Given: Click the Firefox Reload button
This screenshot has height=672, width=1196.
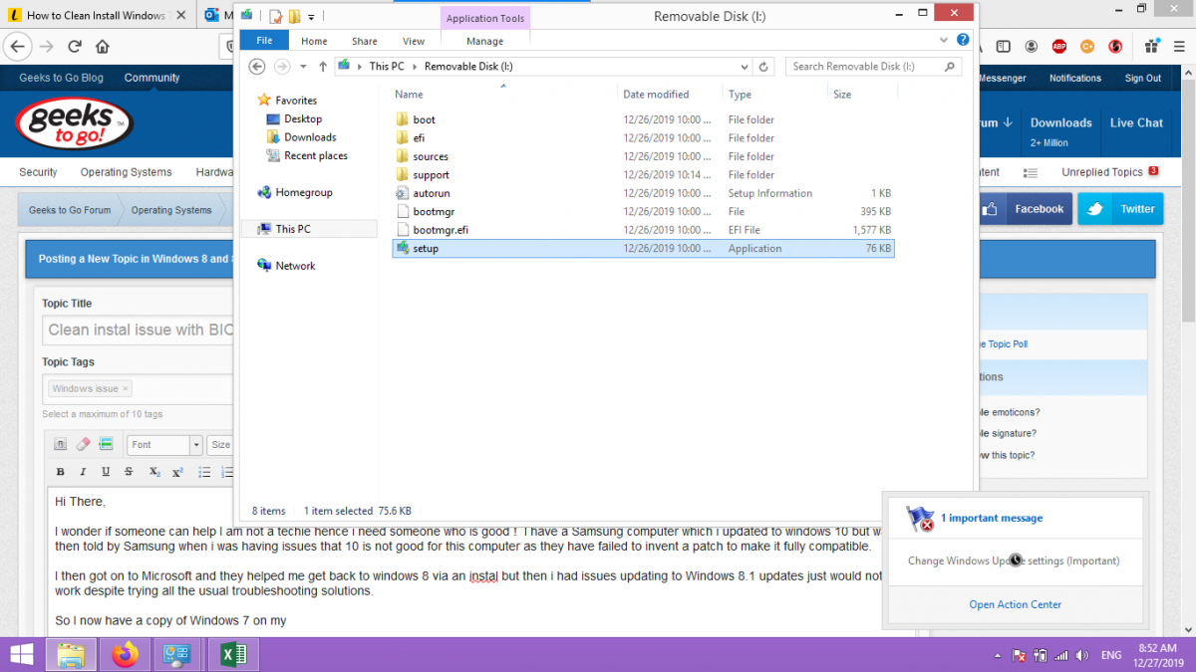Looking at the screenshot, I should [x=75, y=47].
